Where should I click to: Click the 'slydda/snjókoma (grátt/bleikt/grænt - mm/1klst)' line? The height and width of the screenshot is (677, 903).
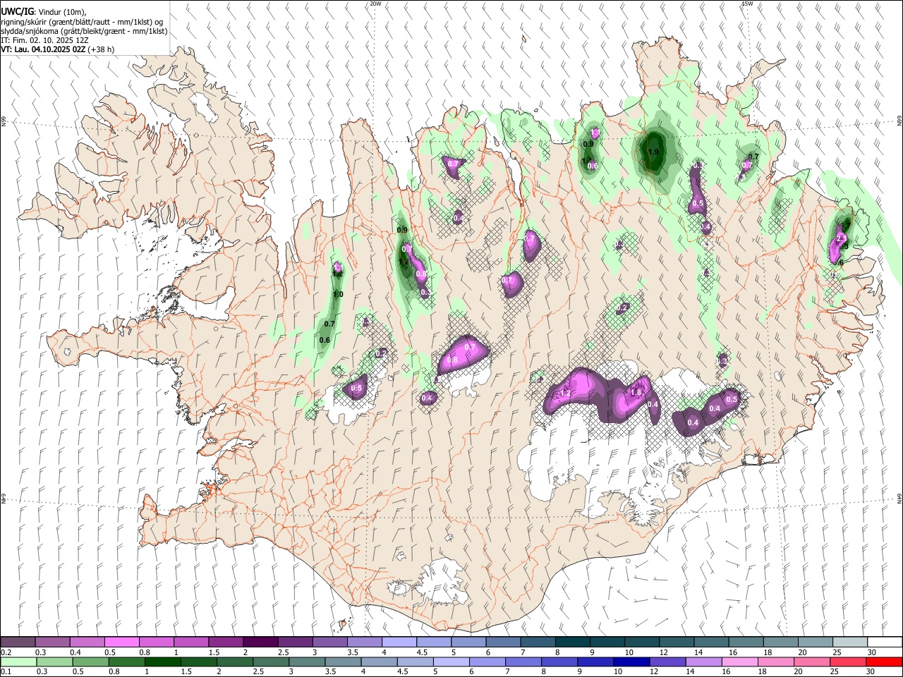(x=84, y=31)
